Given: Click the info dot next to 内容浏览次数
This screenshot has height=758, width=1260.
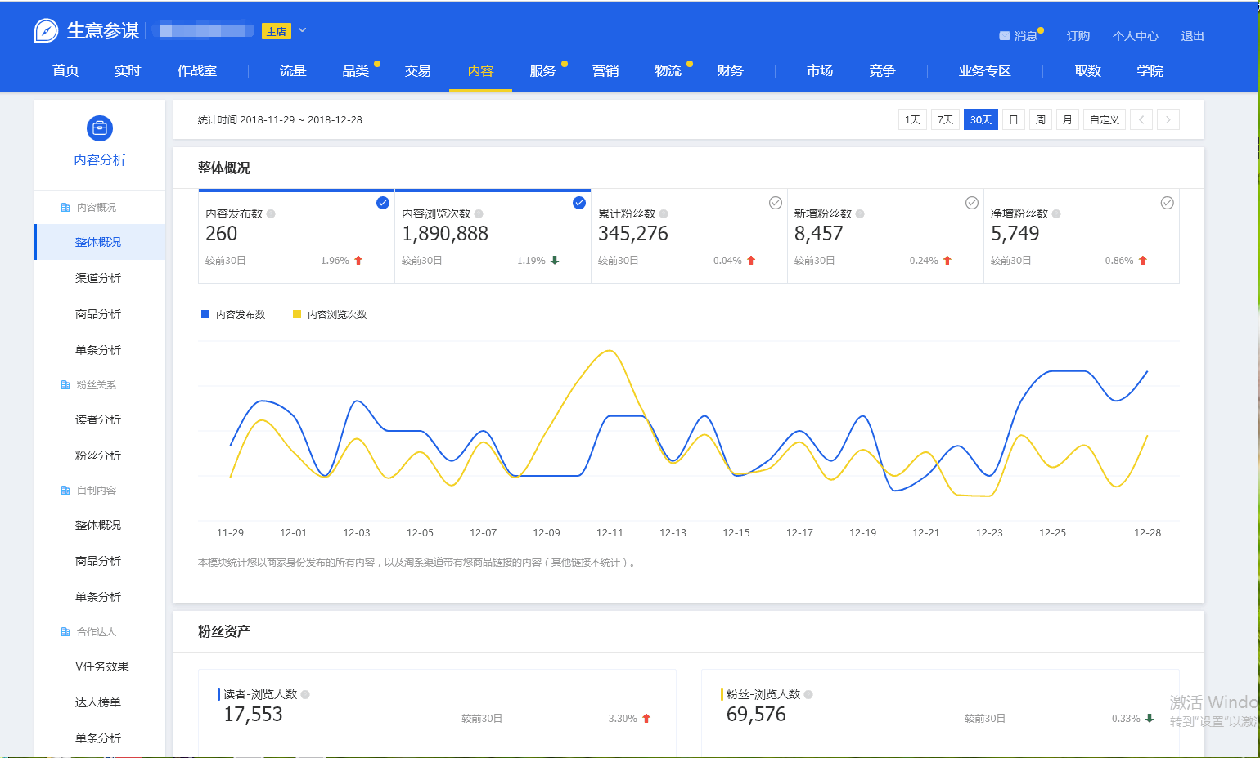Looking at the screenshot, I should pos(479,214).
